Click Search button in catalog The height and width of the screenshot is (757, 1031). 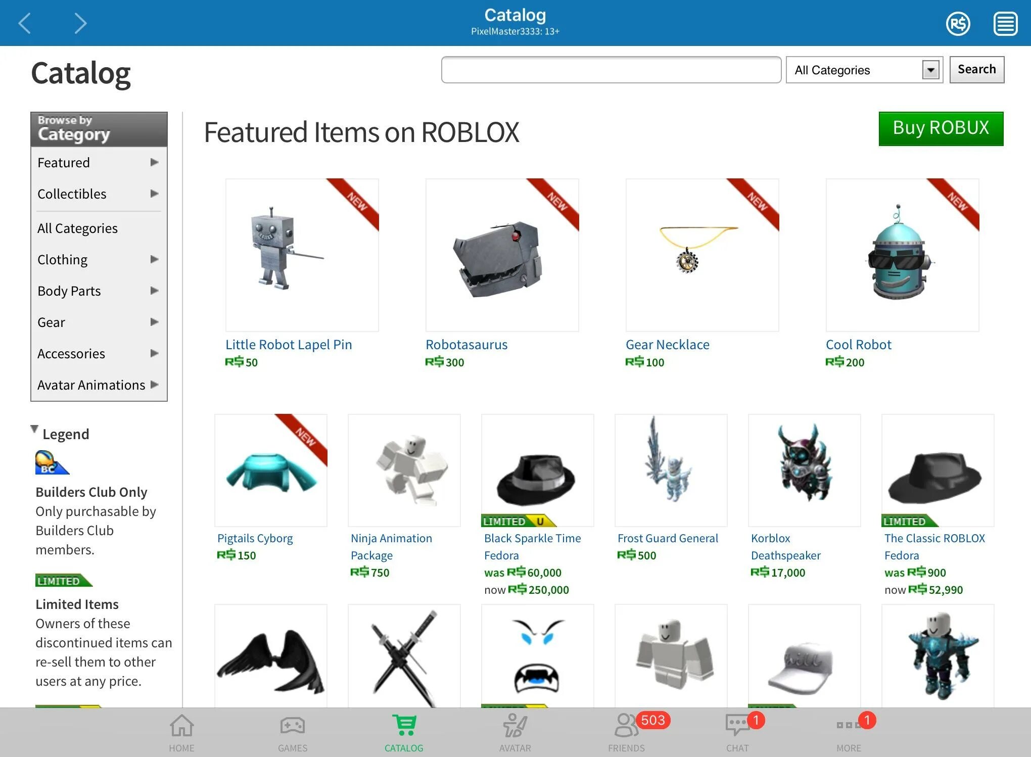point(978,70)
